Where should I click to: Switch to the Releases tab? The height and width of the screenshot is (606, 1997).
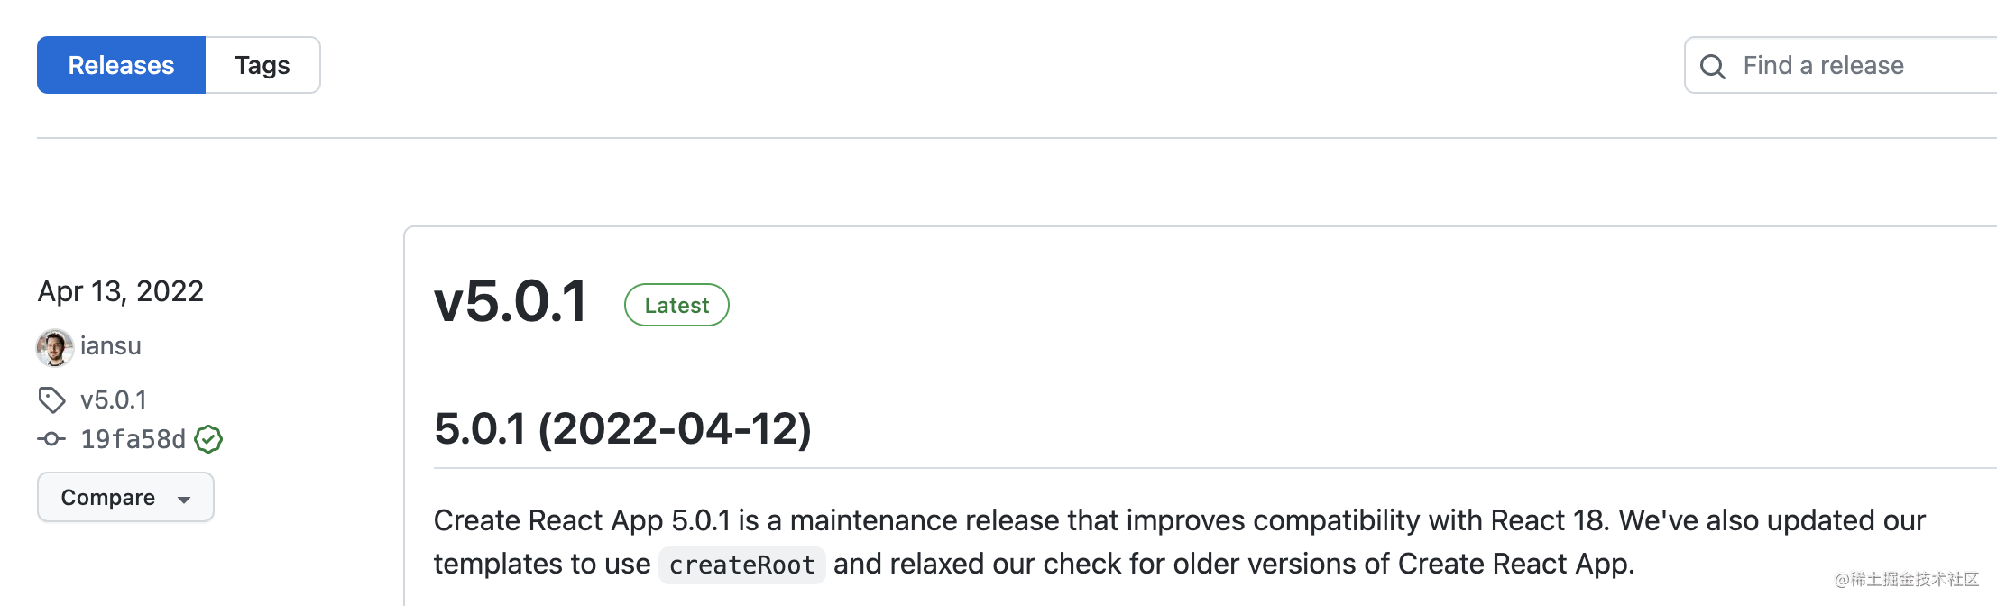pyautogui.click(x=121, y=65)
